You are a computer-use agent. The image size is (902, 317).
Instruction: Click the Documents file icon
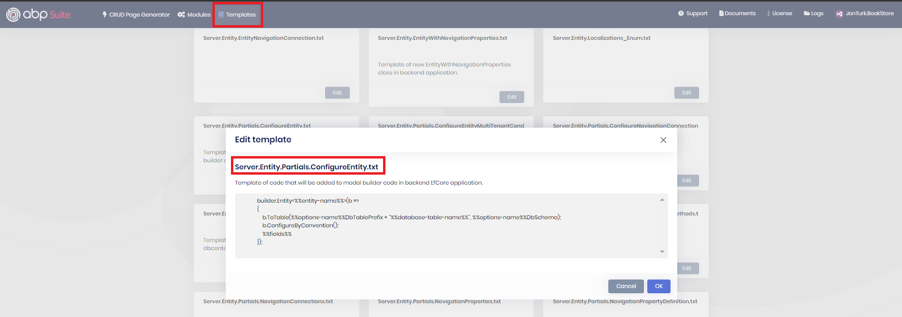click(x=721, y=13)
